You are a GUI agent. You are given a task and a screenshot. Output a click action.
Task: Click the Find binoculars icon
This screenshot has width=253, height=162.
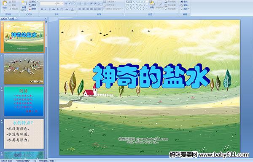(x=182, y=2)
